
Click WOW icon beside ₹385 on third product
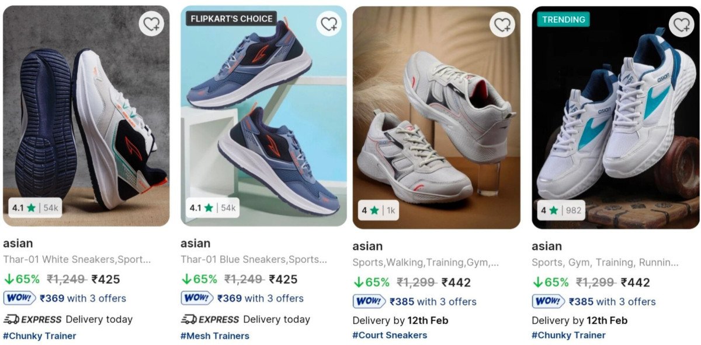(x=369, y=301)
